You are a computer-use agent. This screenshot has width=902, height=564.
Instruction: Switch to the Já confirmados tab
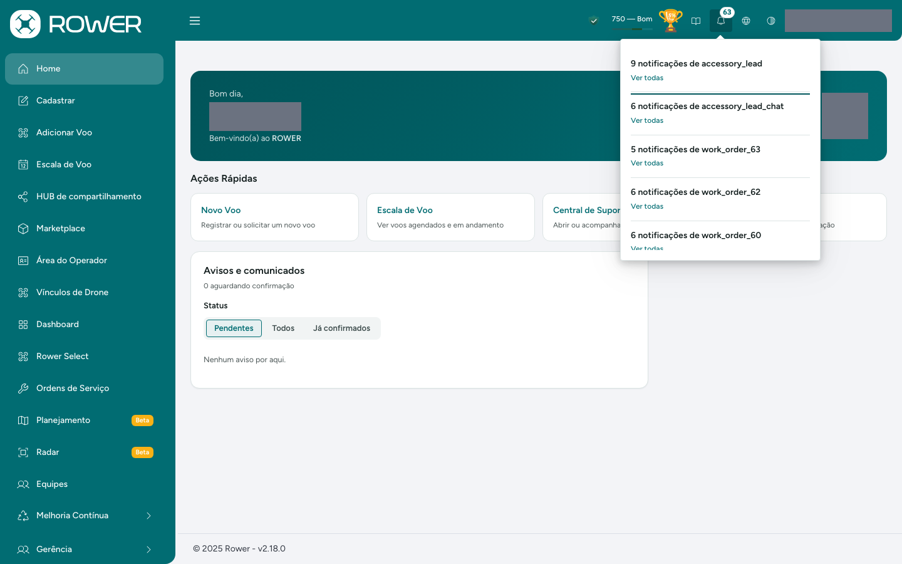pyautogui.click(x=341, y=328)
